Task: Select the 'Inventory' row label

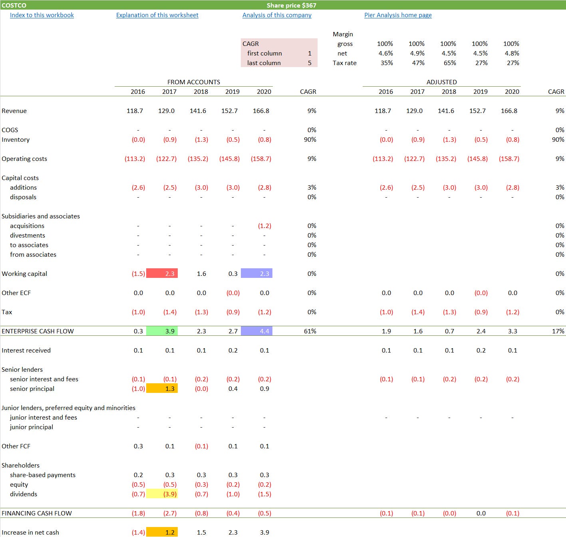Action: (16, 139)
